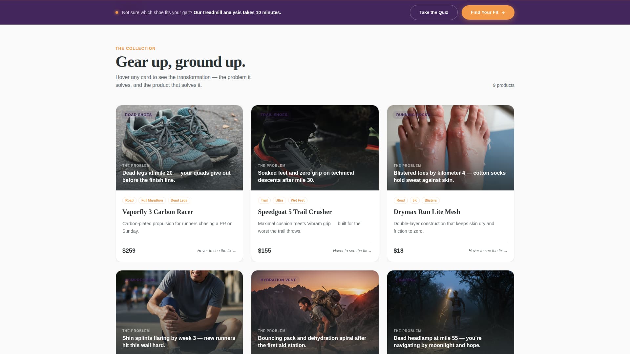Screen dimensions: 630x354
Task: Click the 'Gear up, ground up.' heading
Action: (180, 62)
